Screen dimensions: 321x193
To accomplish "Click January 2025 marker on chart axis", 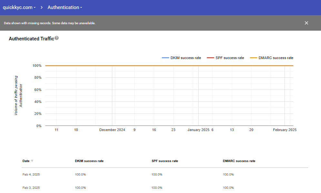I will (x=198, y=130).
